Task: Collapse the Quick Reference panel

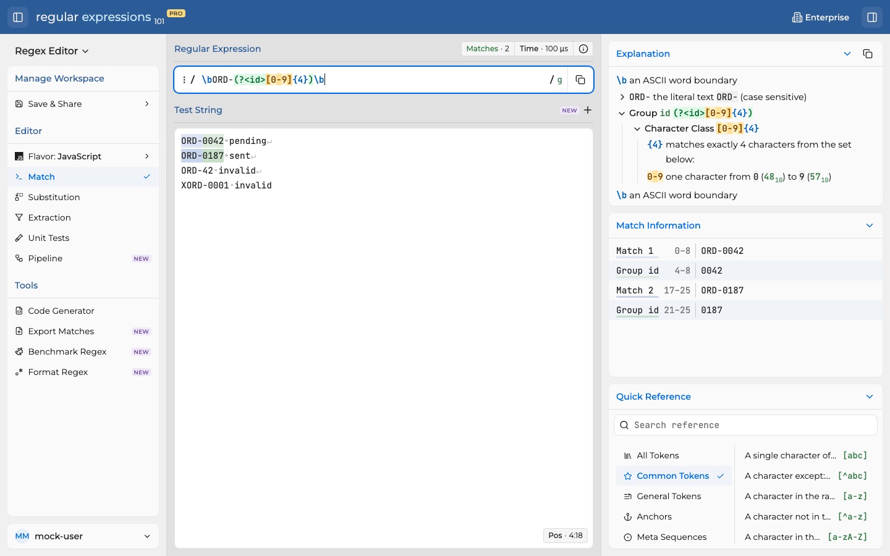Action: tap(870, 397)
